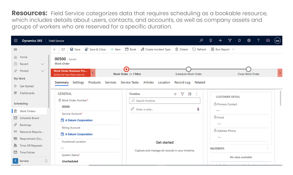Toggle the hamburger navigation menu

click(16, 49)
